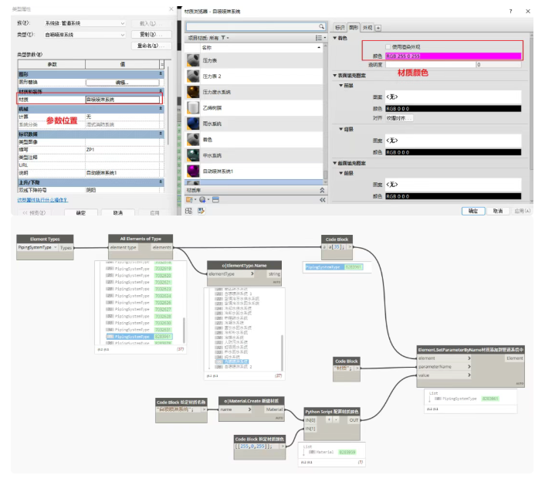
Task: Collapse the 背景 background subsection
Action: [341, 129]
